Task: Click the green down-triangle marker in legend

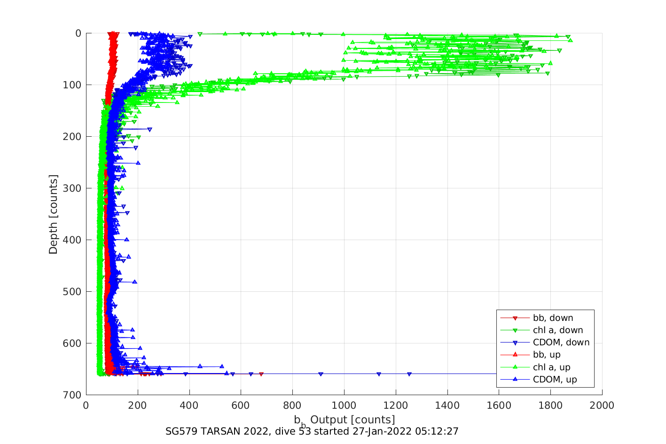Action: (515, 331)
